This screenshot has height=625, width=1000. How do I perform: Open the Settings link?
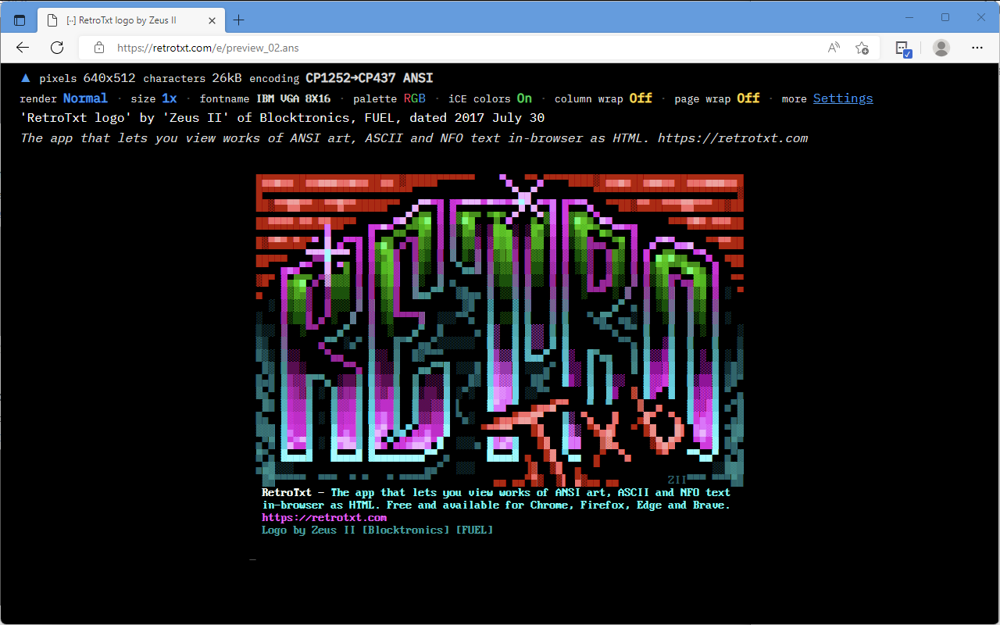pyautogui.click(x=843, y=98)
